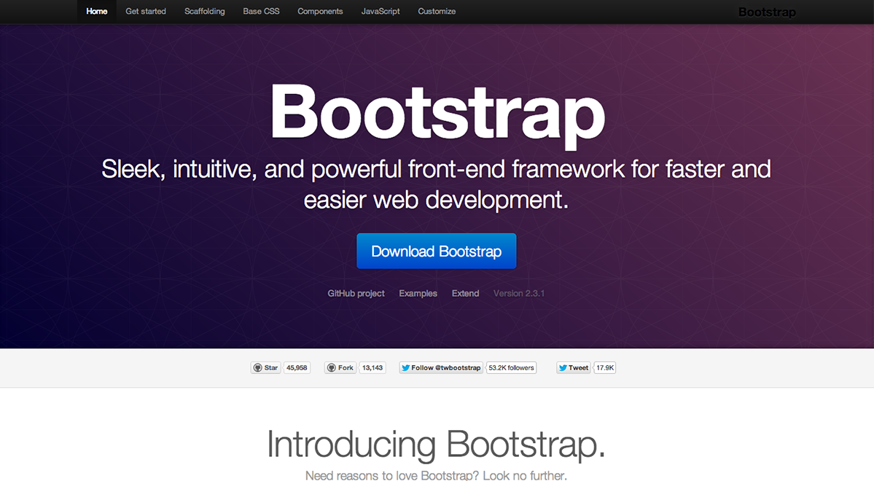Open the Home nav item

point(96,11)
